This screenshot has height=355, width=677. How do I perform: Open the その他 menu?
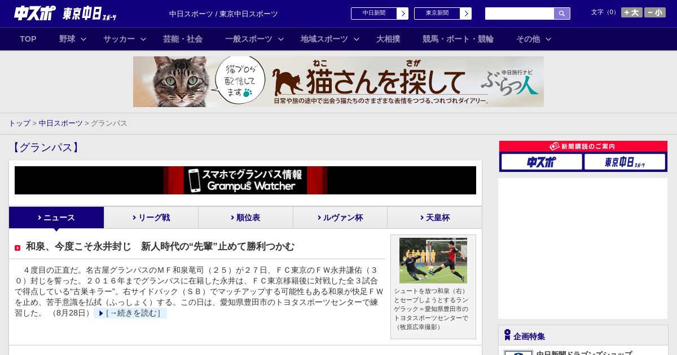point(528,39)
